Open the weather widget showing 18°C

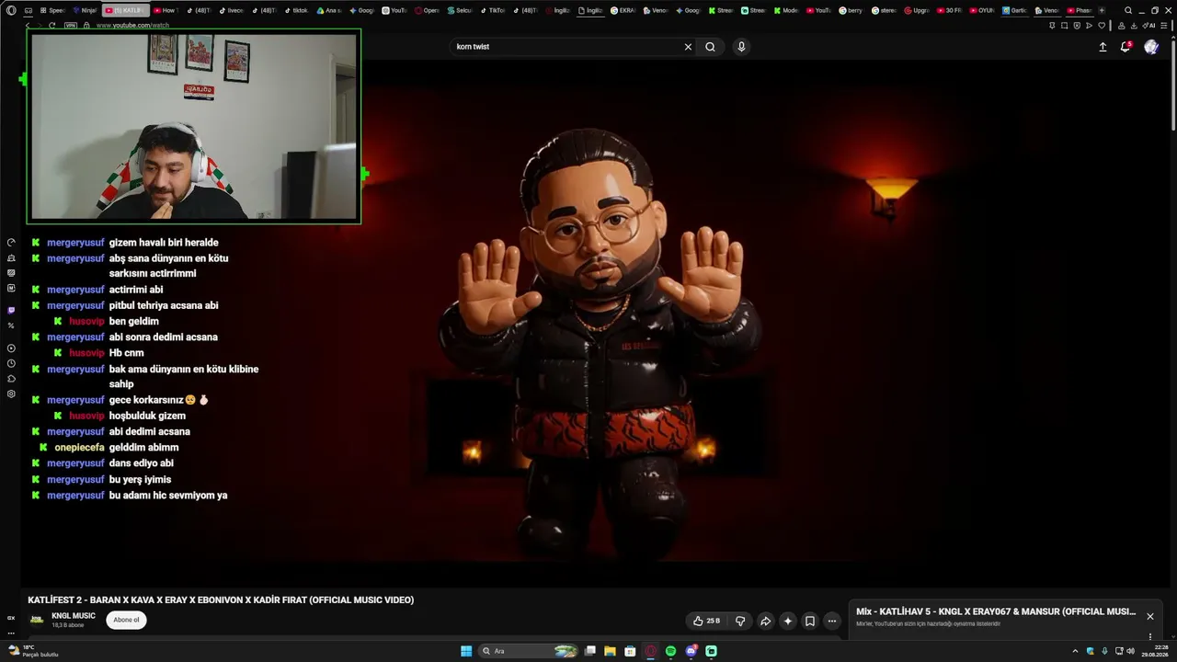(x=33, y=651)
